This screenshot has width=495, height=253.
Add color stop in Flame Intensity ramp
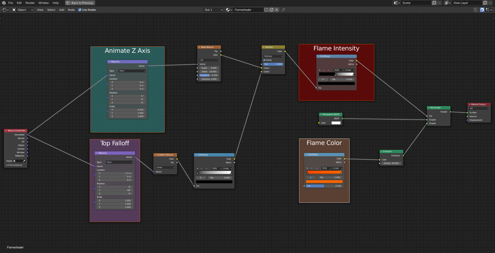pos(320,70)
